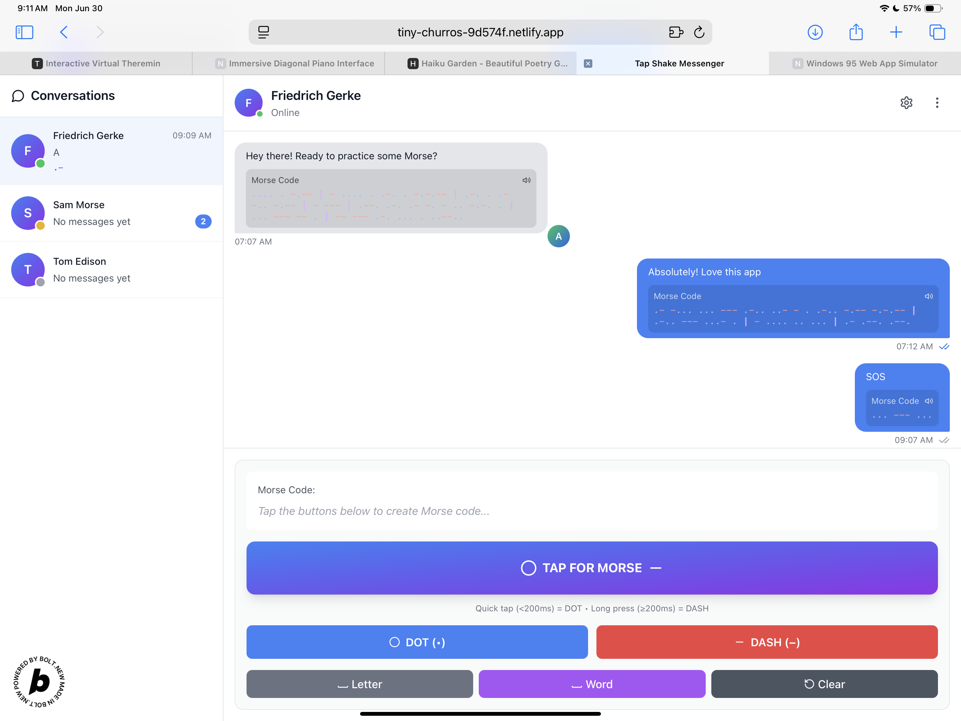Open Safari downloads
The image size is (961, 721).
[815, 32]
